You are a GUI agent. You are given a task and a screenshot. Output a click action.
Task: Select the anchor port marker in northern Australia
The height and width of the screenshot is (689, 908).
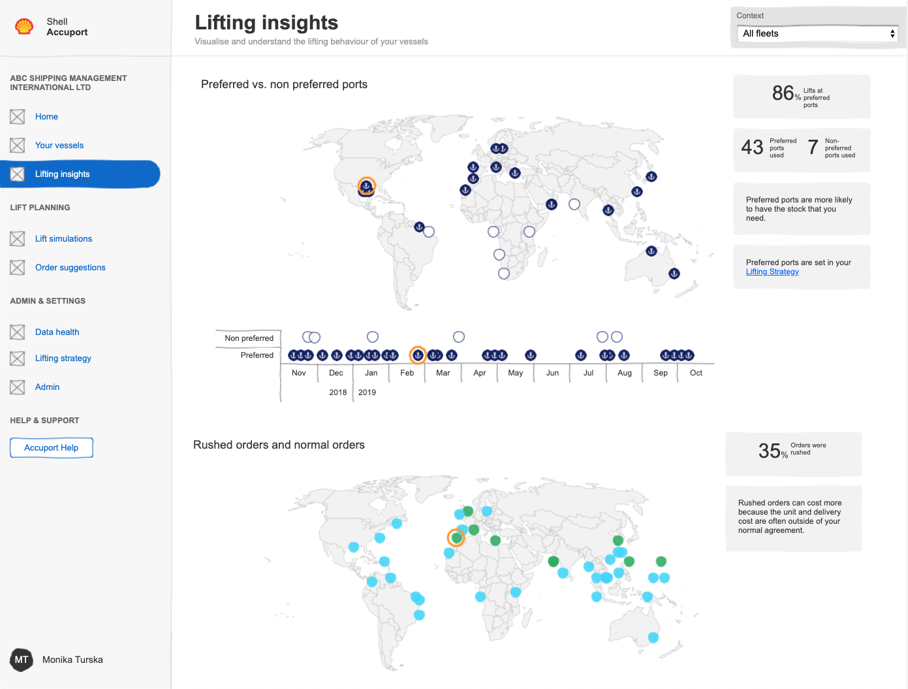click(651, 251)
